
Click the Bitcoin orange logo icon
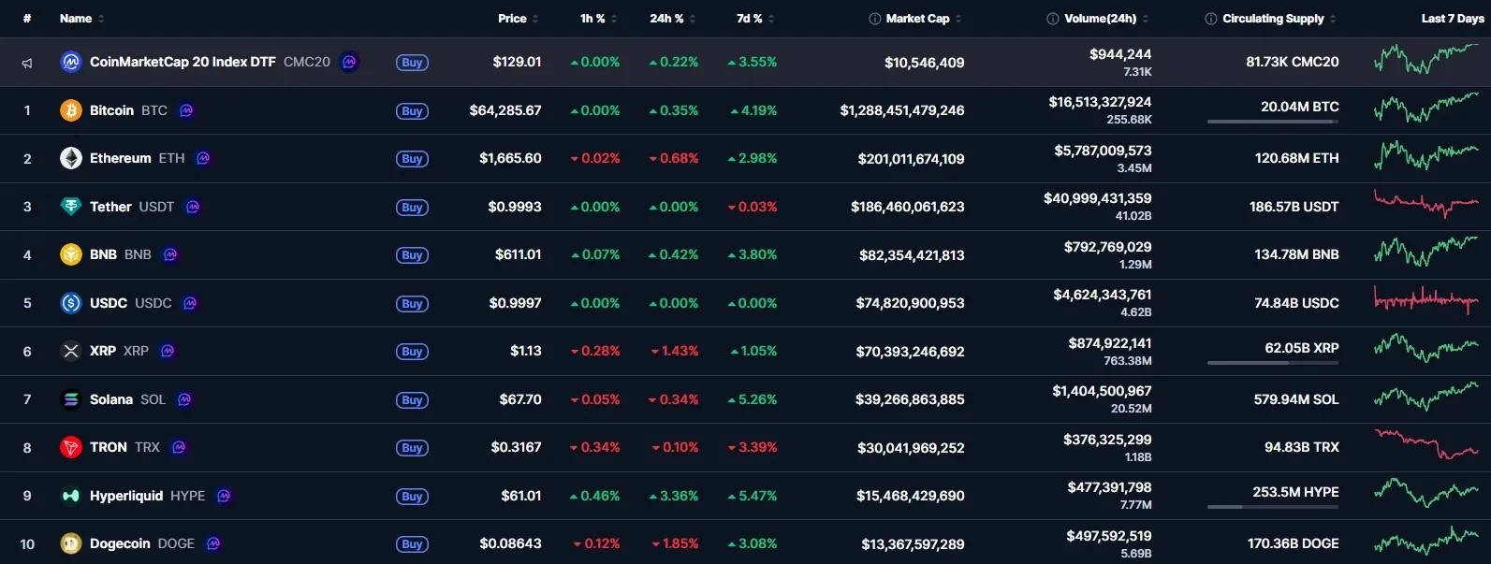(x=71, y=110)
